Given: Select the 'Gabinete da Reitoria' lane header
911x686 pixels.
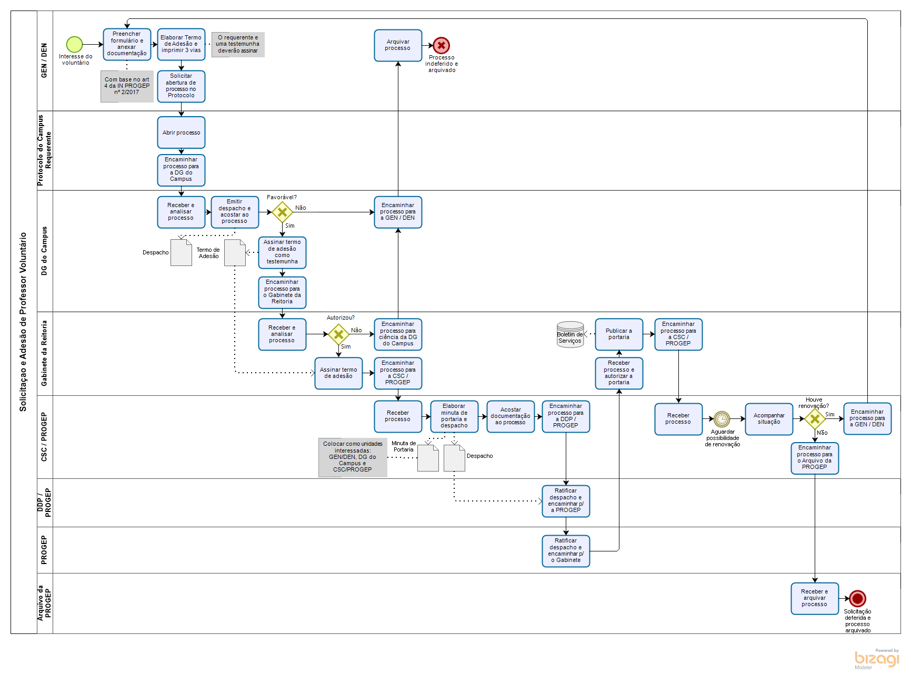Looking at the screenshot, I should [x=44, y=353].
